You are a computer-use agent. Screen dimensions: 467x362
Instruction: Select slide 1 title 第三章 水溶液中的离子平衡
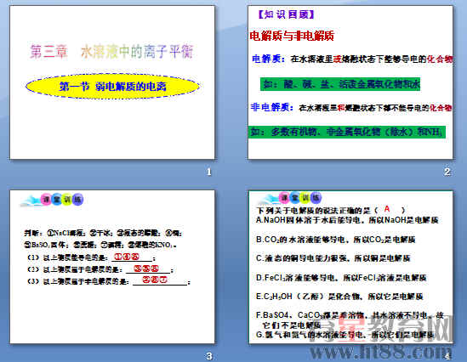[111, 52]
